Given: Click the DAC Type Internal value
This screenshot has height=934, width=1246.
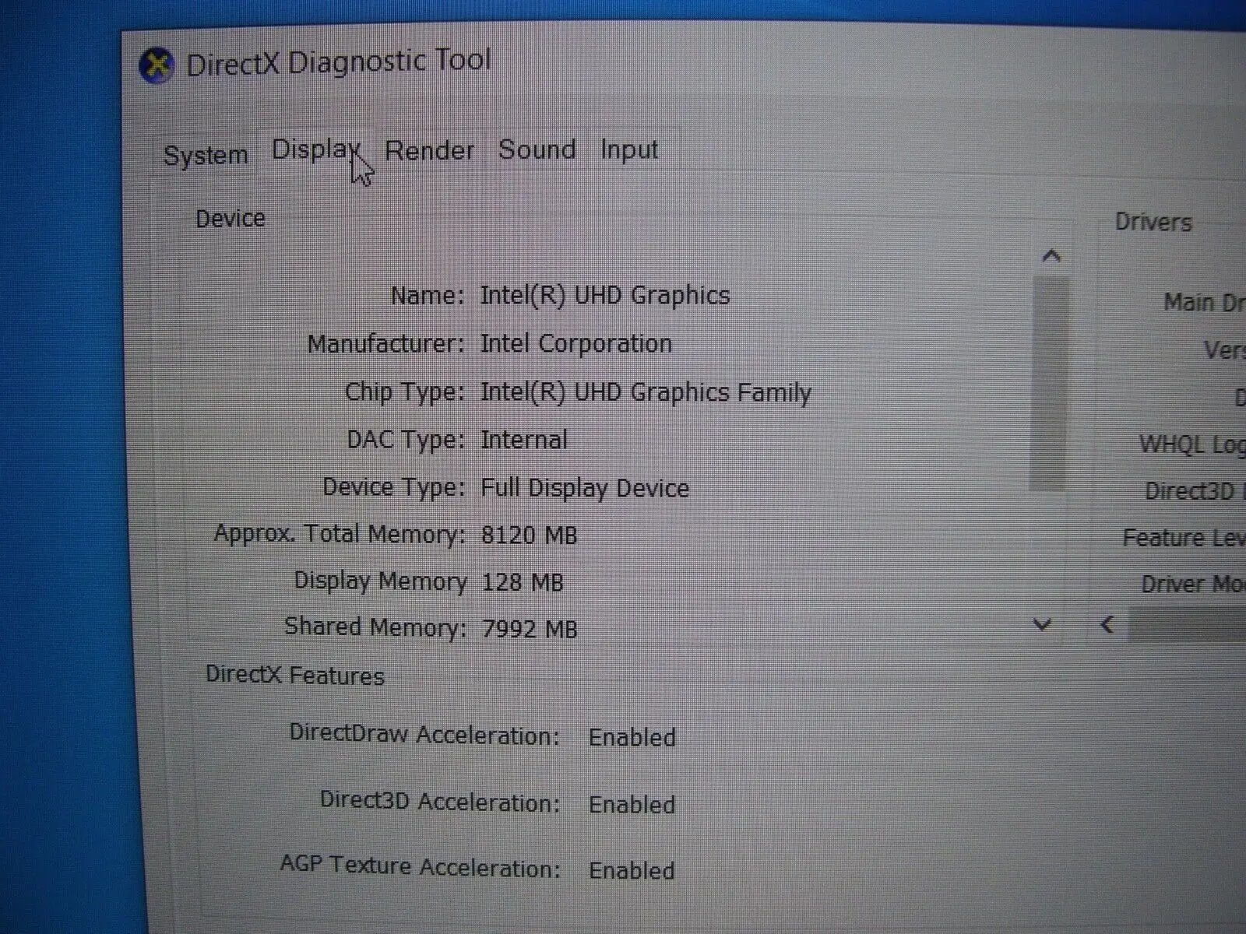Looking at the screenshot, I should 524,441.
